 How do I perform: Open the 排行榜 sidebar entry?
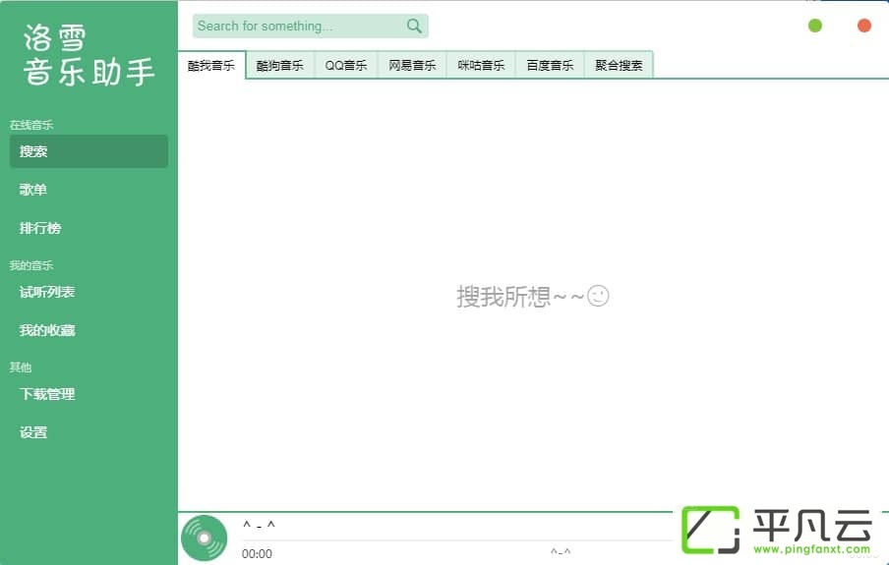point(89,228)
